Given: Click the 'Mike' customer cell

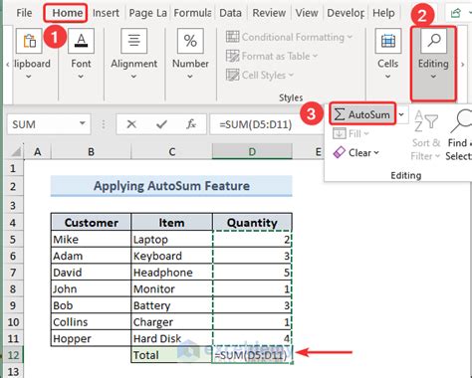Looking at the screenshot, I should [x=91, y=239].
